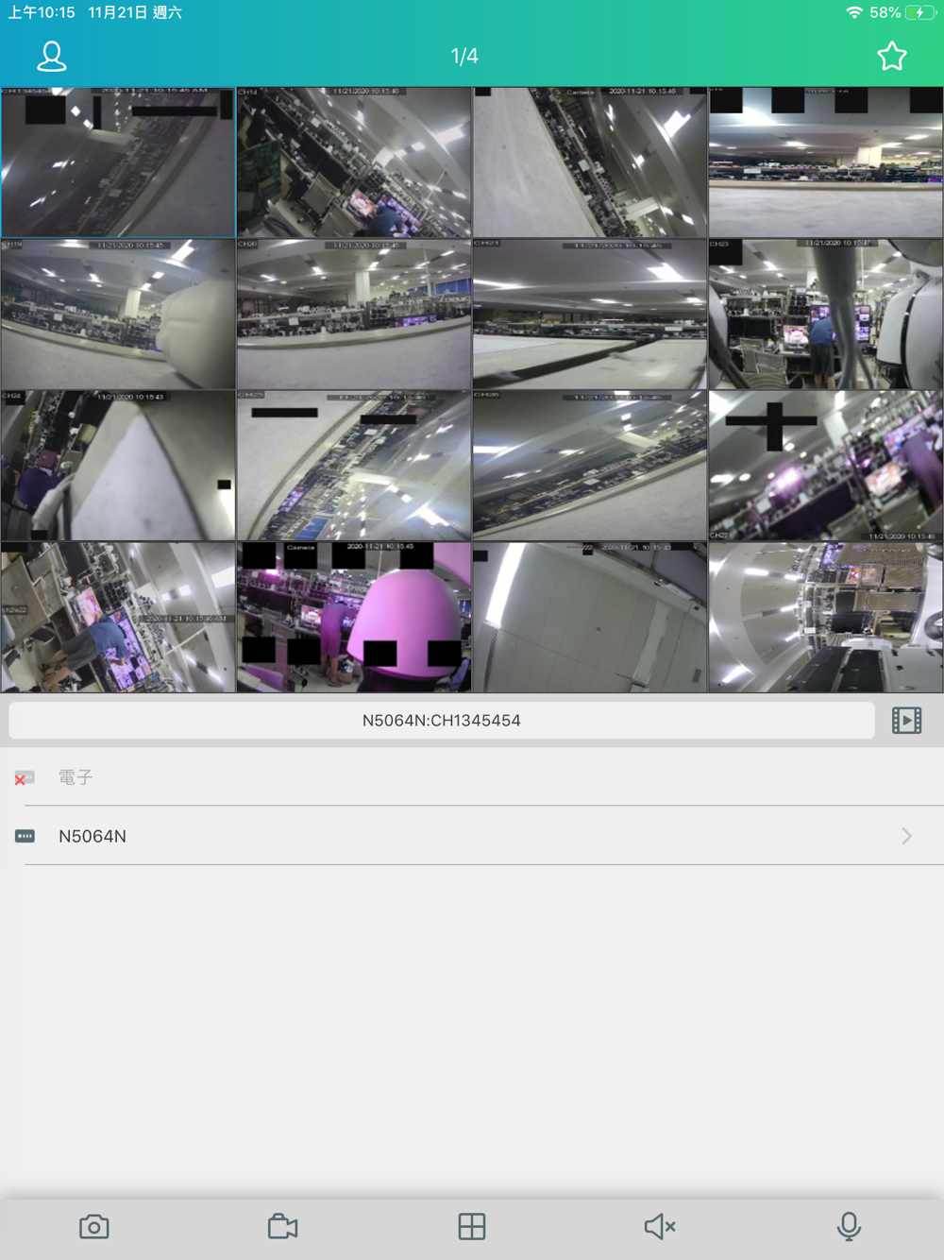This screenshot has height=1260, width=944.
Task: Tap the Wi-Fi status icon
Action: (x=854, y=12)
